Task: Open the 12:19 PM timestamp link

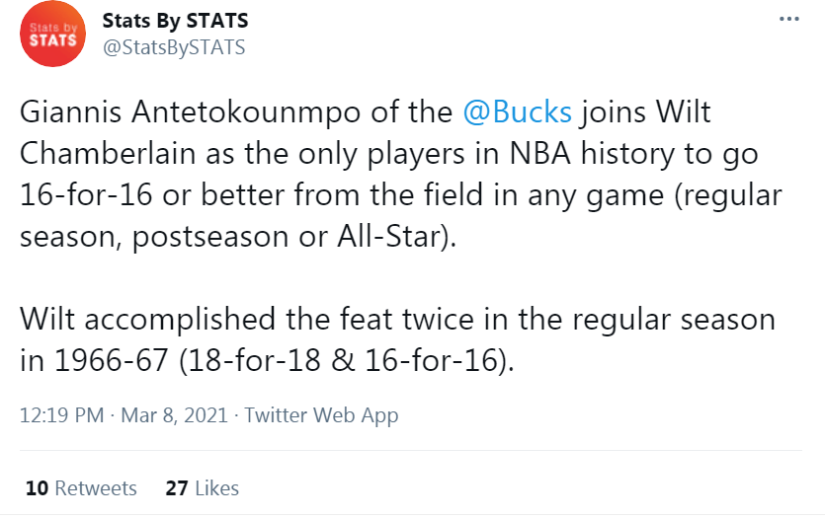Action: (x=61, y=415)
